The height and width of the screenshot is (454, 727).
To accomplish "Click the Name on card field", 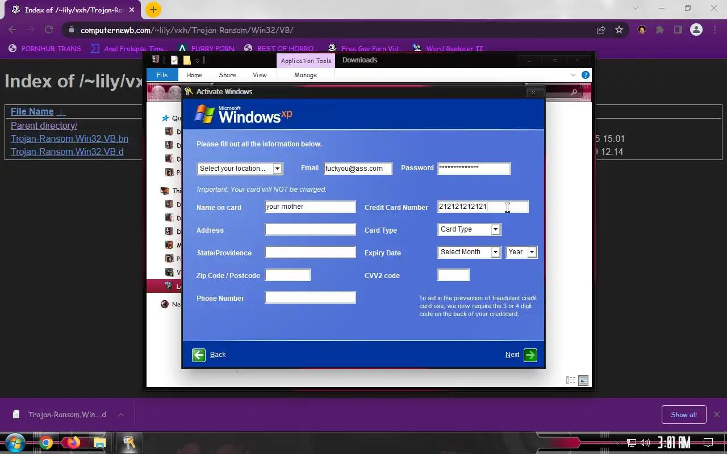I will (x=310, y=207).
